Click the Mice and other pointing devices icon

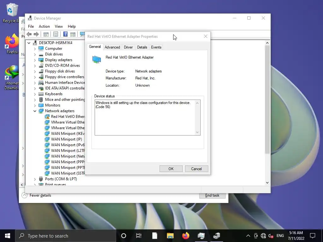tap(41, 100)
